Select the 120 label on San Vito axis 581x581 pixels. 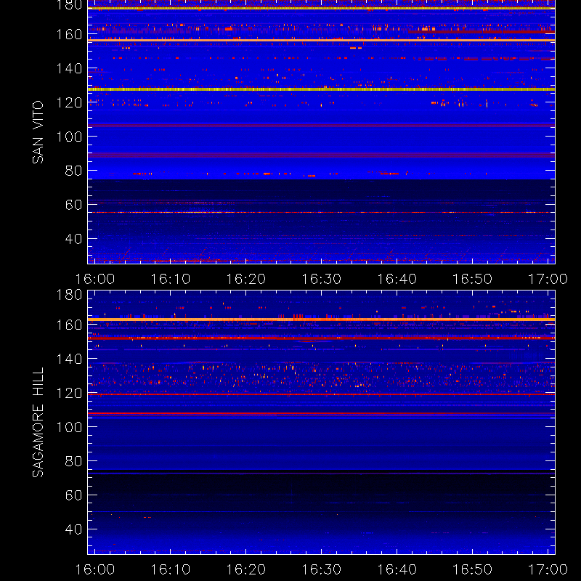click(69, 102)
